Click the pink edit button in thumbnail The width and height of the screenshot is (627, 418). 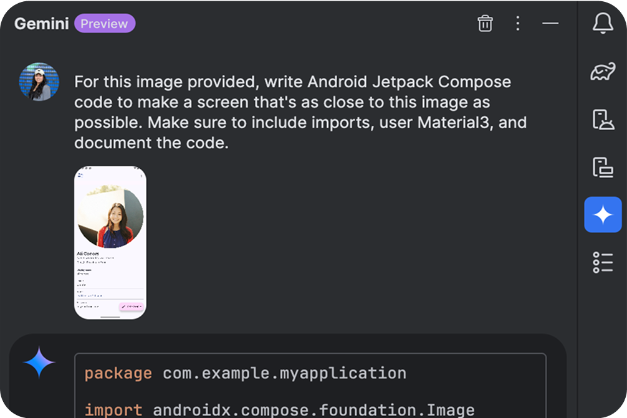point(132,306)
